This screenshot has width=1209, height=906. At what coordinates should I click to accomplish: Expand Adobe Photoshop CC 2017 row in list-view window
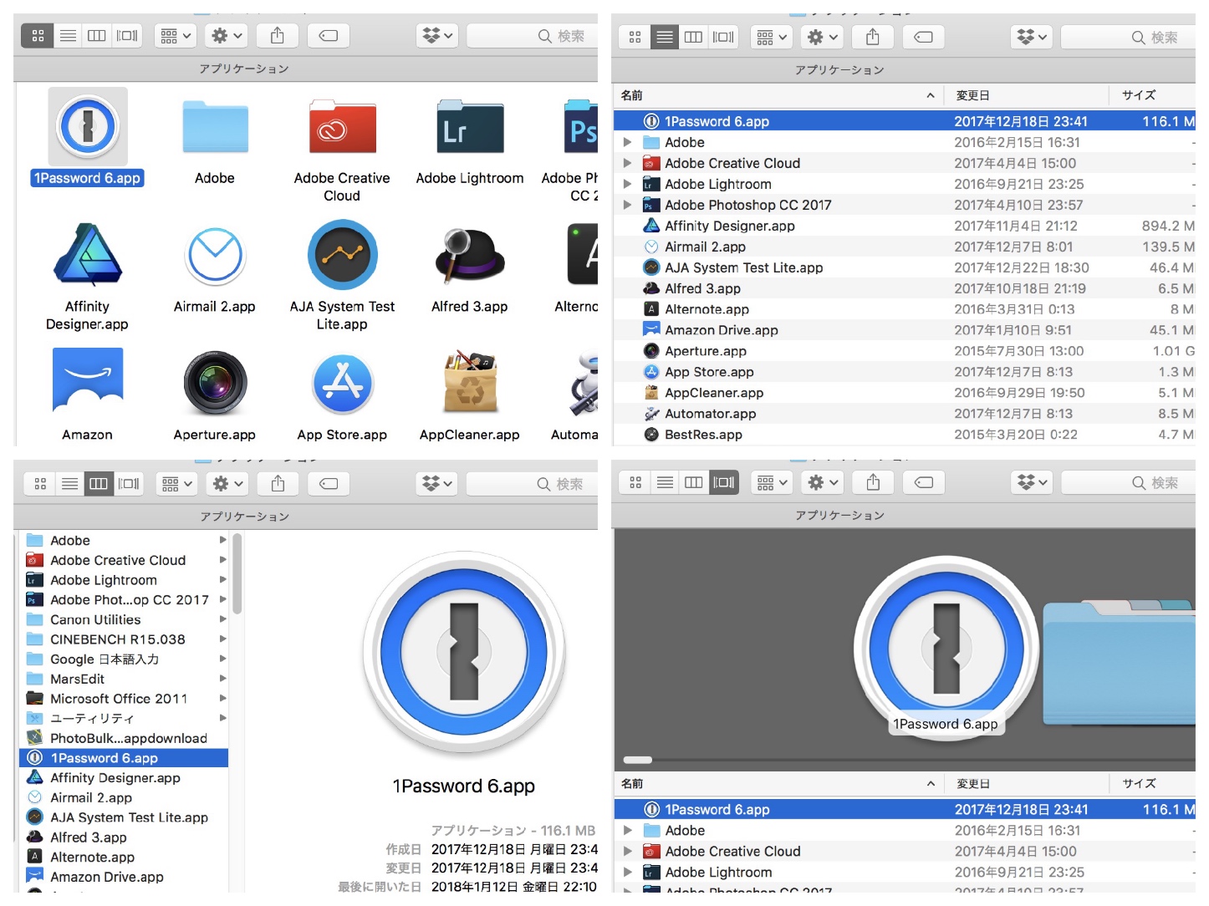point(627,205)
